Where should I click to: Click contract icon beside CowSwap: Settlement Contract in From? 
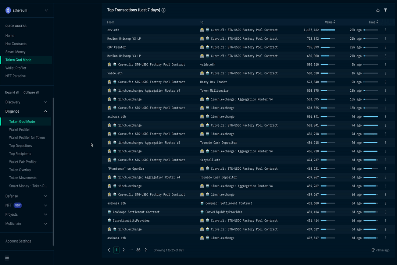(x=110, y=212)
